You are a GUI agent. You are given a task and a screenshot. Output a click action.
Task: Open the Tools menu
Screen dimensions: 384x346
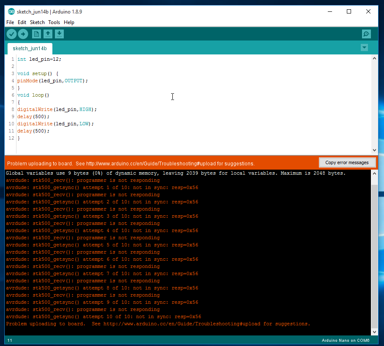54,22
